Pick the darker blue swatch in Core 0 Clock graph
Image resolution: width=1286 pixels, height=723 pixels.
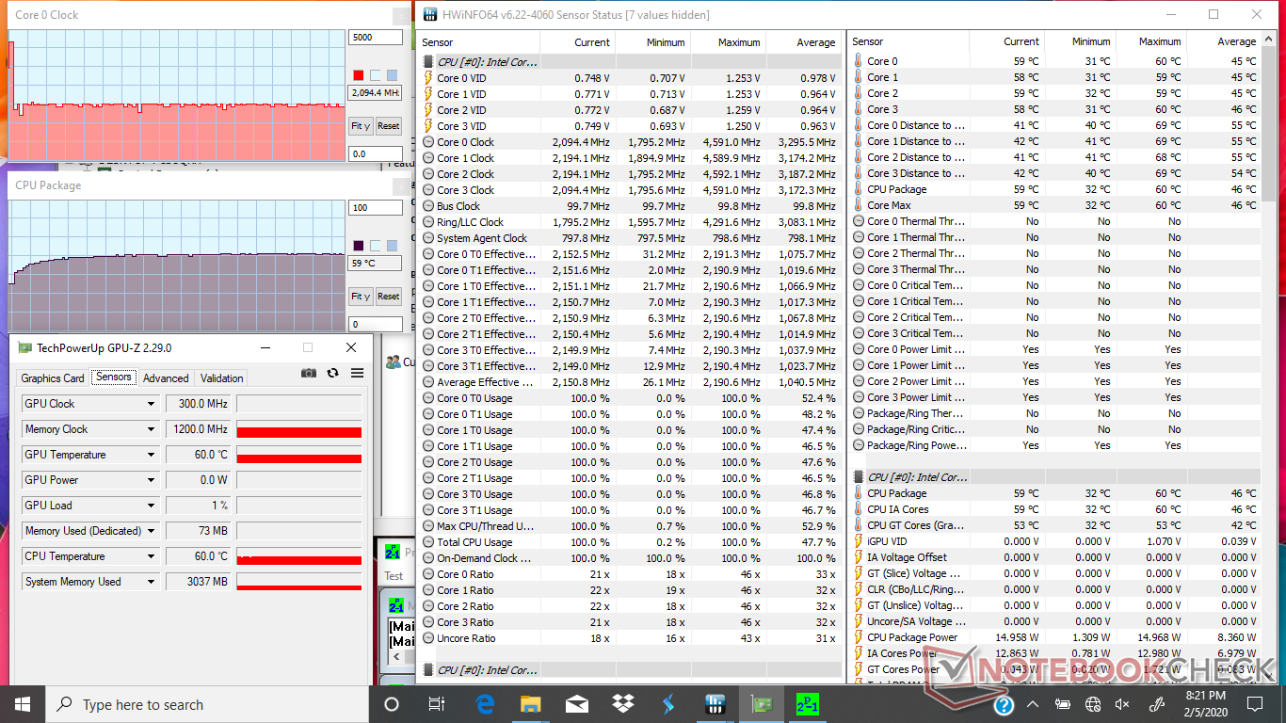click(392, 75)
